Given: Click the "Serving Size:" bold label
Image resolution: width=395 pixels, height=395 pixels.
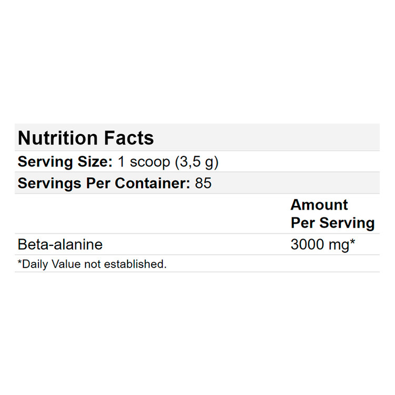Looking at the screenshot, I should tap(65, 162).
